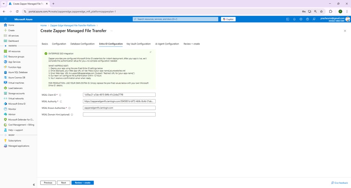Focus the MSAL Known Authorities field
Image resolution: width=351 pixels, height=188 pixels.
[119, 108]
